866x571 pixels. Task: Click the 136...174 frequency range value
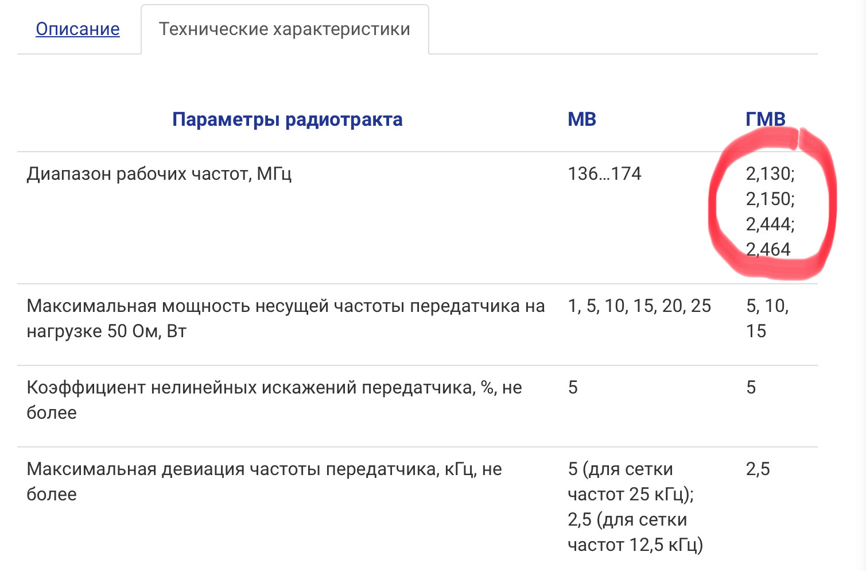[604, 173]
